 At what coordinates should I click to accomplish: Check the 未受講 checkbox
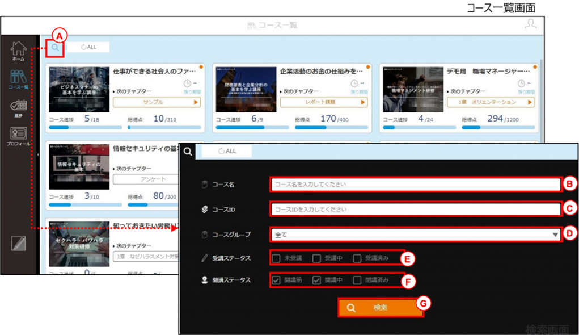276,258
